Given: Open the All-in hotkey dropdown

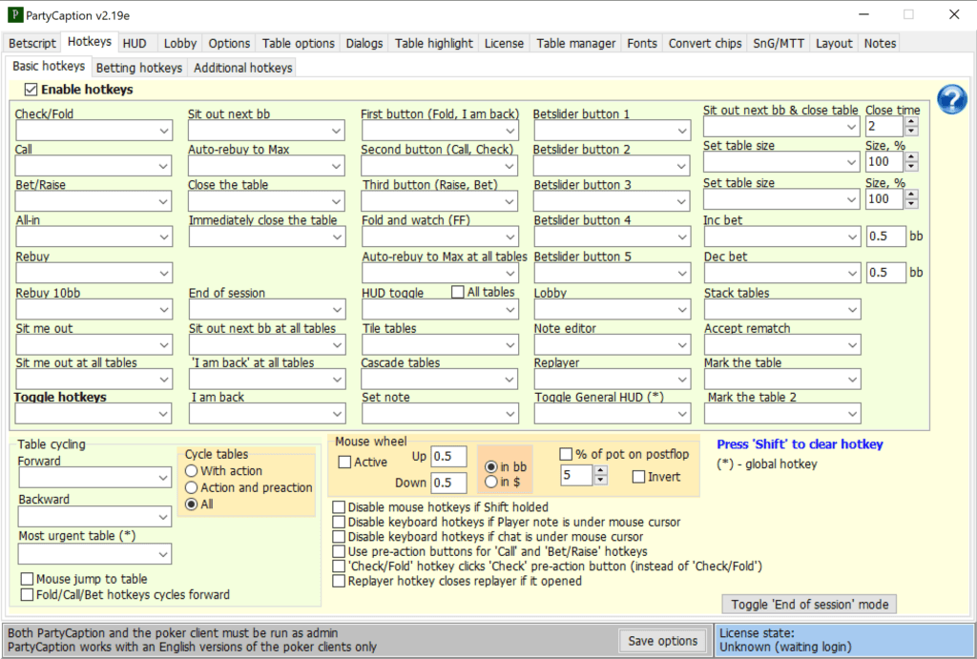Looking at the screenshot, I should (94, 237).
